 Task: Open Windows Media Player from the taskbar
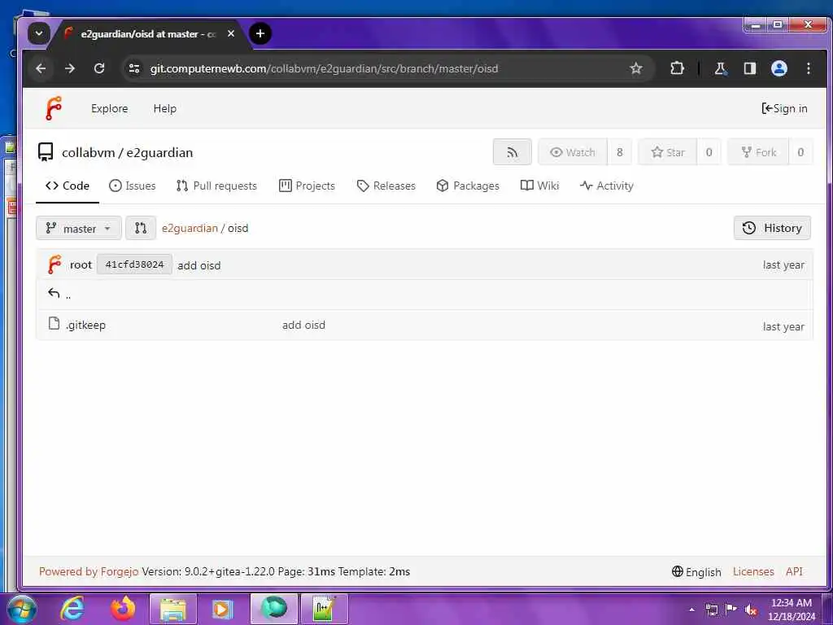click(223, 609)
